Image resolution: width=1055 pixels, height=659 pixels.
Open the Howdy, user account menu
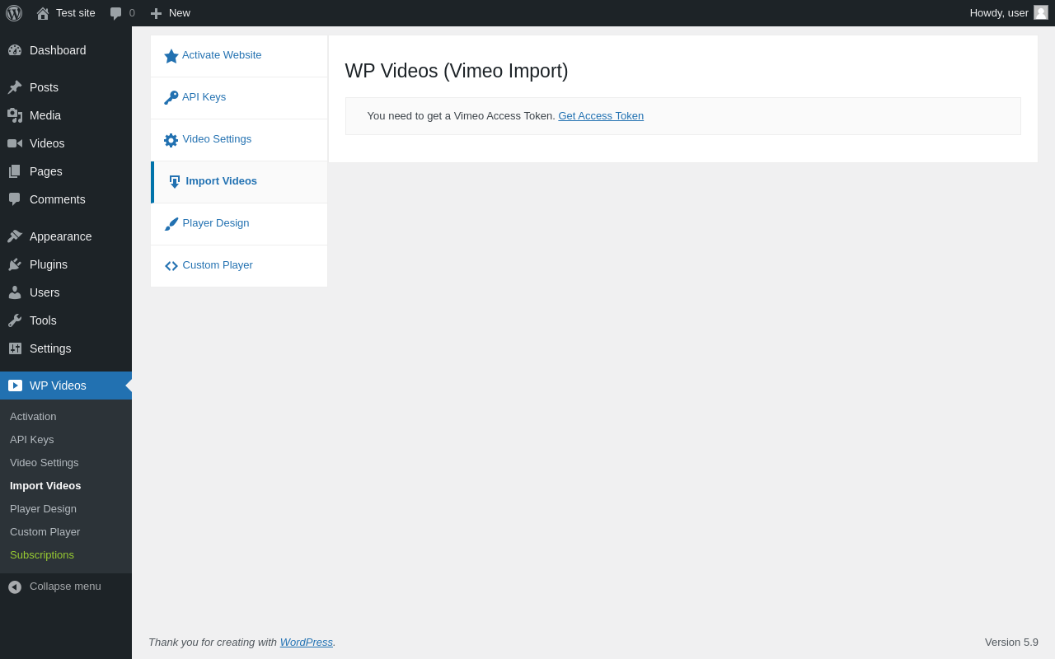[x=1009, y=13]
